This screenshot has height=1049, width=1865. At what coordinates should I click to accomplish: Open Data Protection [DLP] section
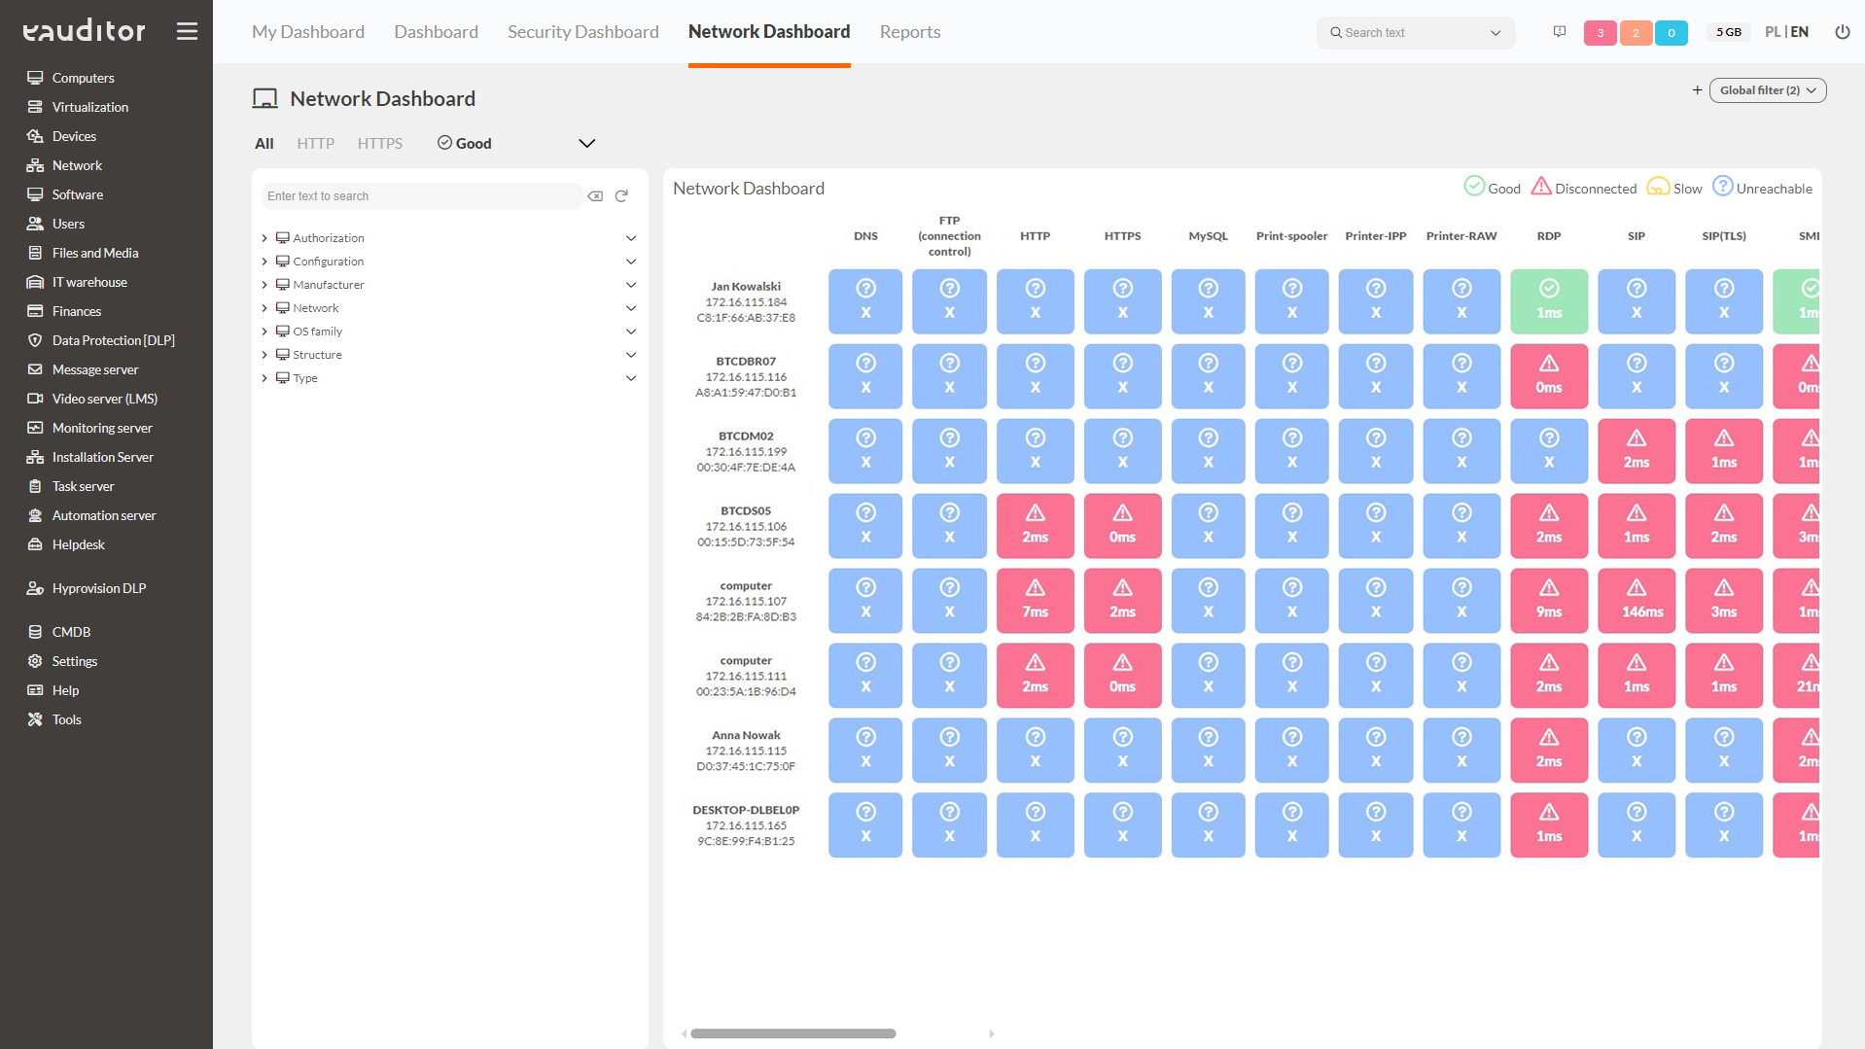pyautogui.click(x=113, y=340)
